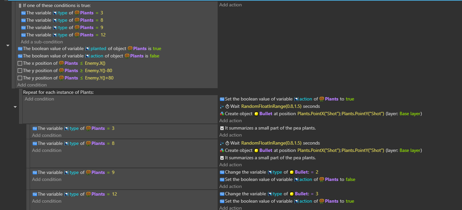Collapse the Repeat for each instance event
Viewport: 462px width, 210px height.
tap(15, 107)
